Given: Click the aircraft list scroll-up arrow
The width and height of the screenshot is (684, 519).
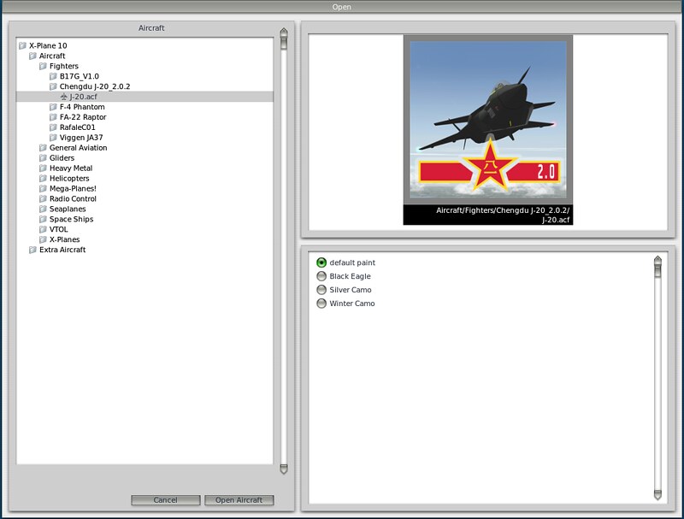Looking at the screenshot, I should [284, 32].
